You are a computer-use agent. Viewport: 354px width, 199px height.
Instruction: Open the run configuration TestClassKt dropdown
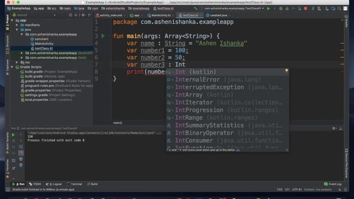point(232,9)
